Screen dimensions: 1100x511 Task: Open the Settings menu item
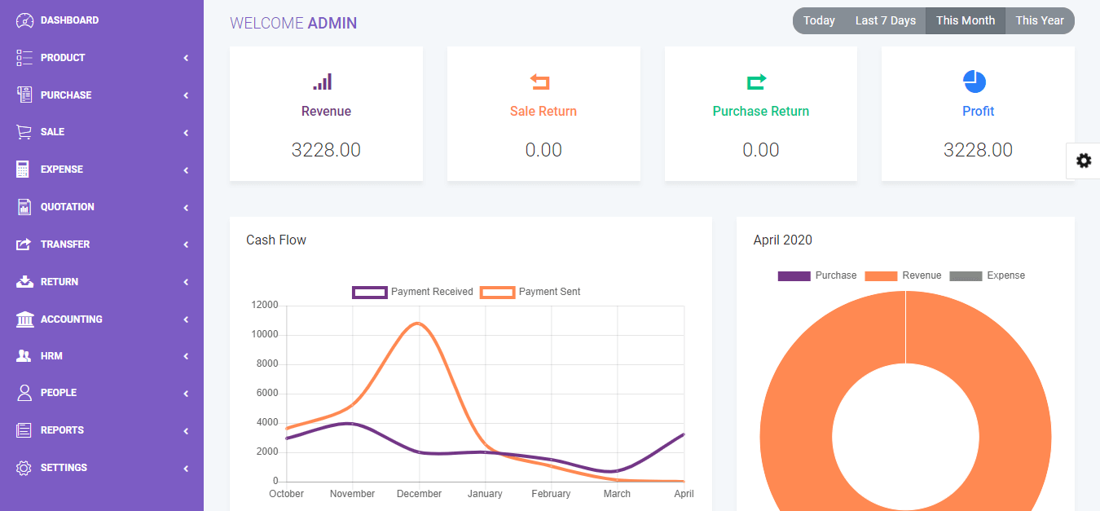102,468
